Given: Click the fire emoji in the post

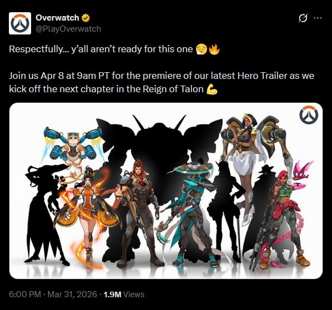Looking at the screenshot, I should pyautogui.click(x=214, y=49).
